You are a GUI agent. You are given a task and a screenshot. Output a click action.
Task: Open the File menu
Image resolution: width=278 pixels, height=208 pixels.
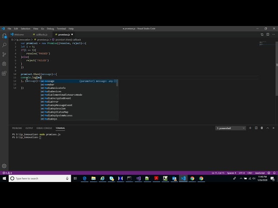pos(10,29)
